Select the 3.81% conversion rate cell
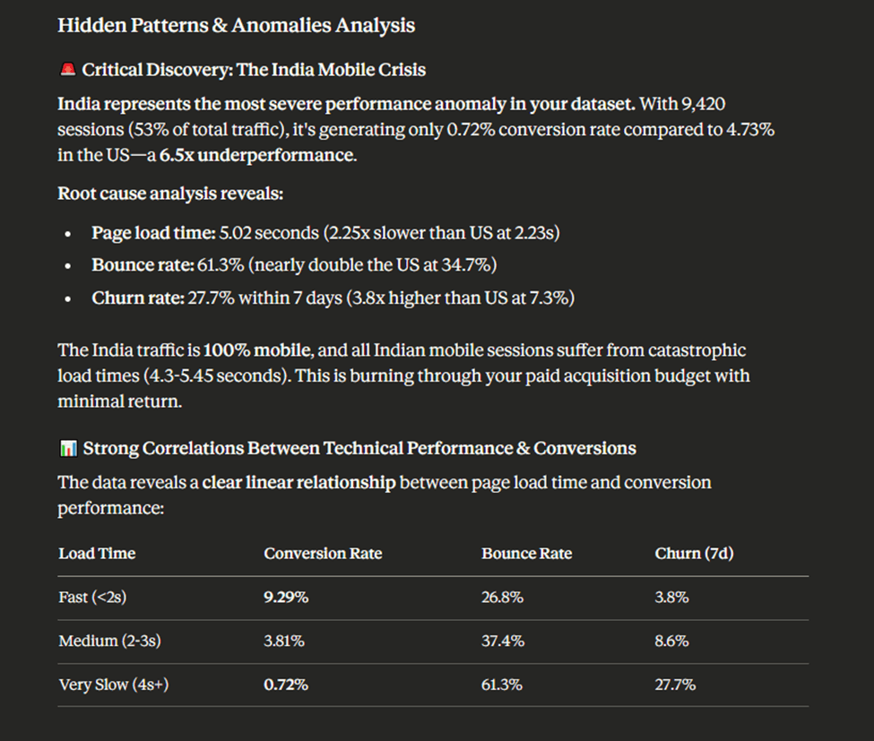The image size is (874, 741). 284,642
